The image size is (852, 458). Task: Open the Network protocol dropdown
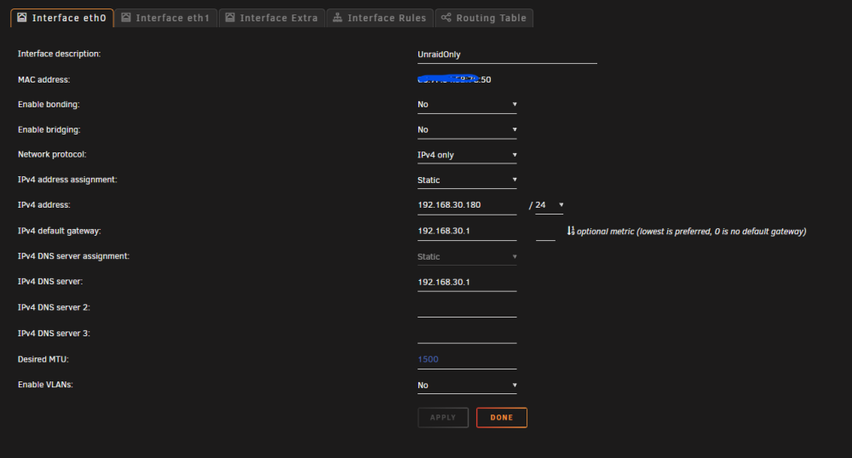(x=467, y=155)
